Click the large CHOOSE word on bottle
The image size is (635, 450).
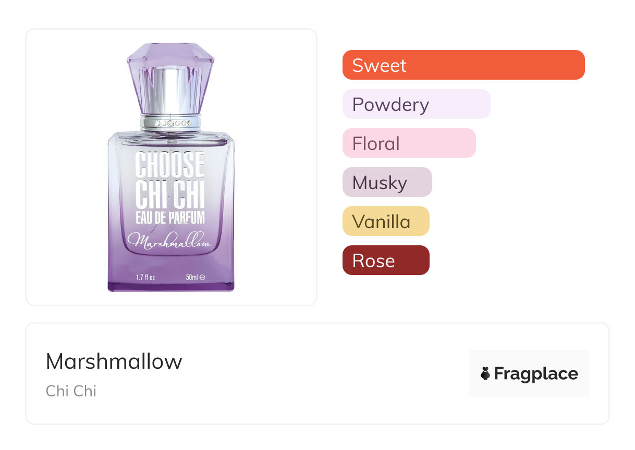click(x=170, y=164)
